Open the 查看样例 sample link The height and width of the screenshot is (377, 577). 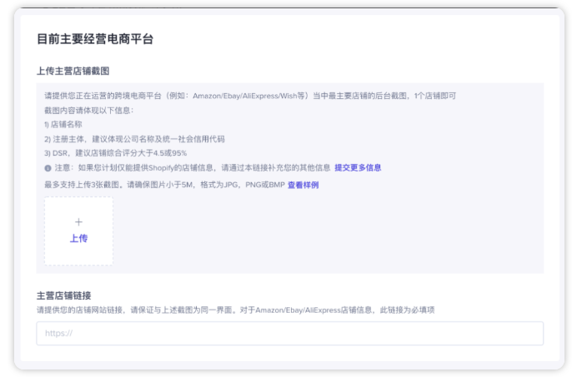click(x=304, y=185)
